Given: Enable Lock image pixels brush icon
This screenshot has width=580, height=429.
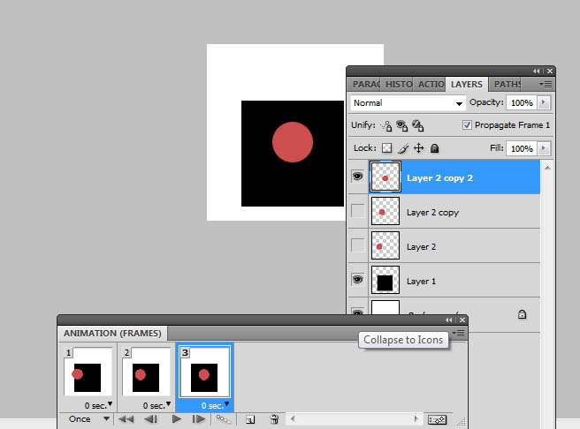Looking at the screenshot, I should pyautogui.click(x=403, y=148).
